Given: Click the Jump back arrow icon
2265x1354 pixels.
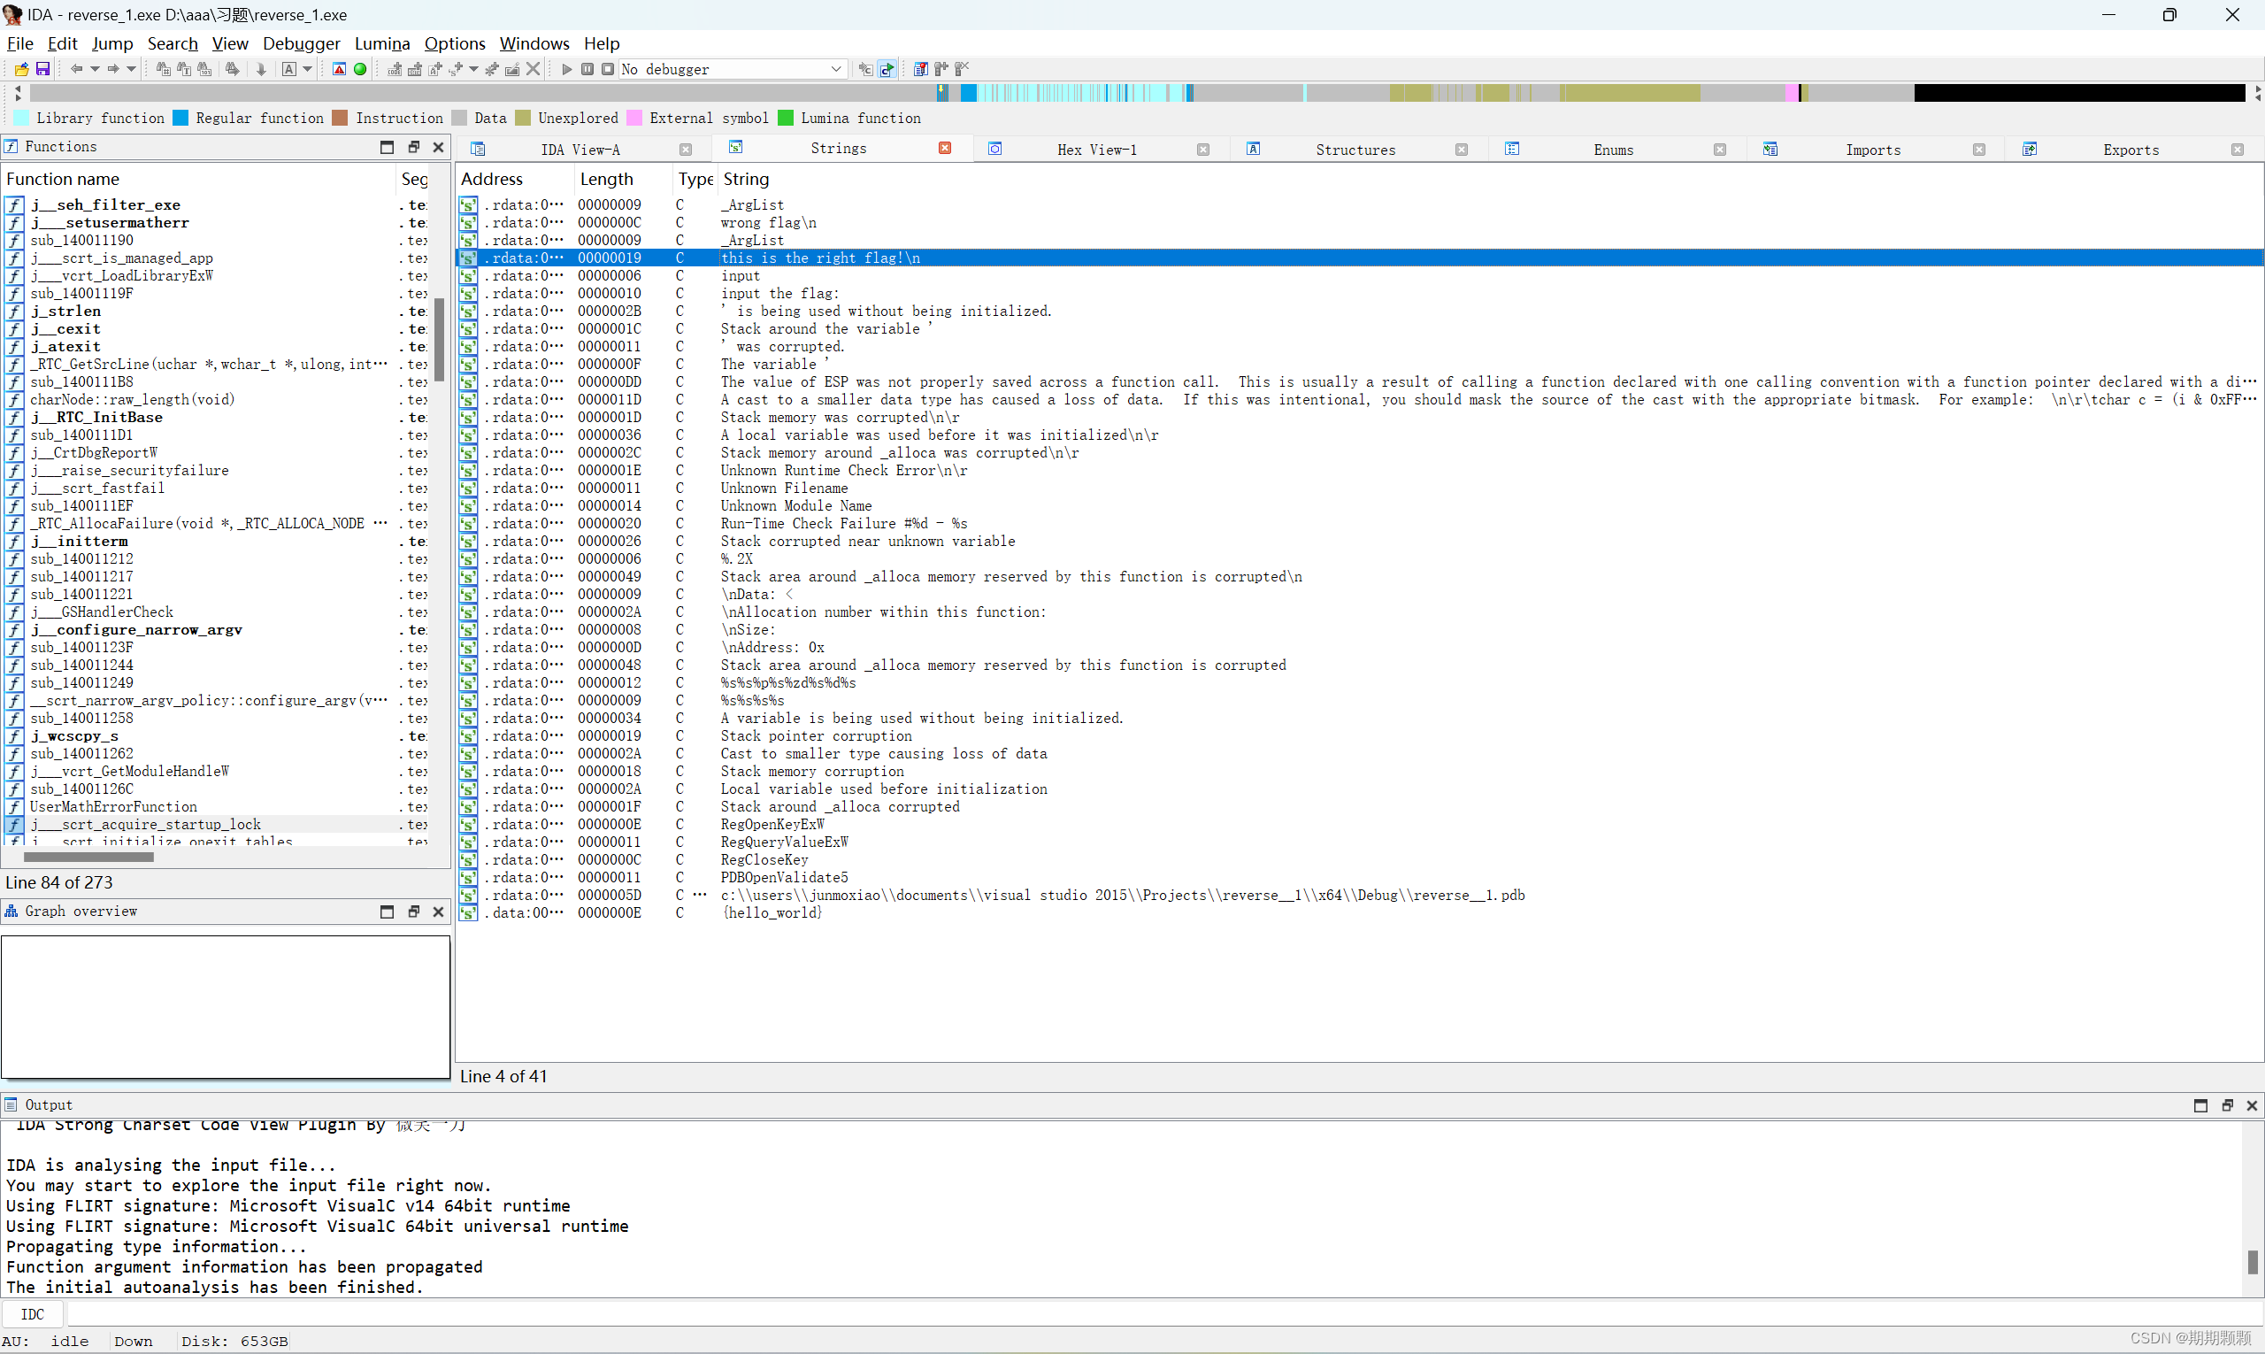Looking at the screenshot, I should tap(77, 68).
